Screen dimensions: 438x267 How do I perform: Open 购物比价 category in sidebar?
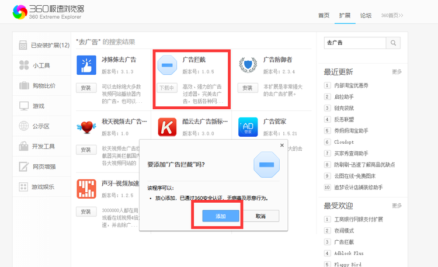click(44, 85)
